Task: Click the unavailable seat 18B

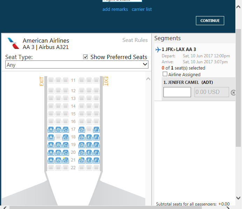Action: (58, 137)
